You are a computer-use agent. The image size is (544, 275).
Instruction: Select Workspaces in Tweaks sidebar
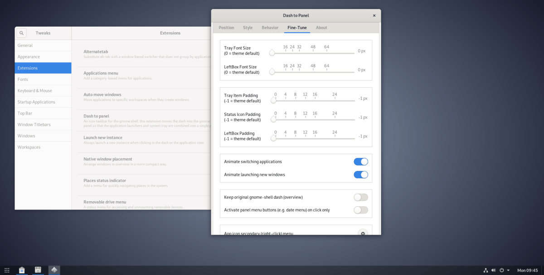coord(43,147)
